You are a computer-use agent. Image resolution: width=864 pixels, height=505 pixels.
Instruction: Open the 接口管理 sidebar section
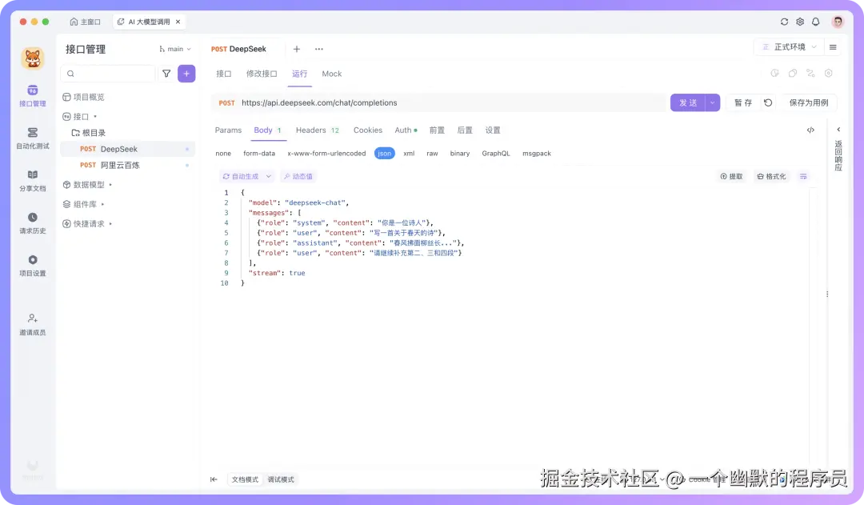coord(33,95)
